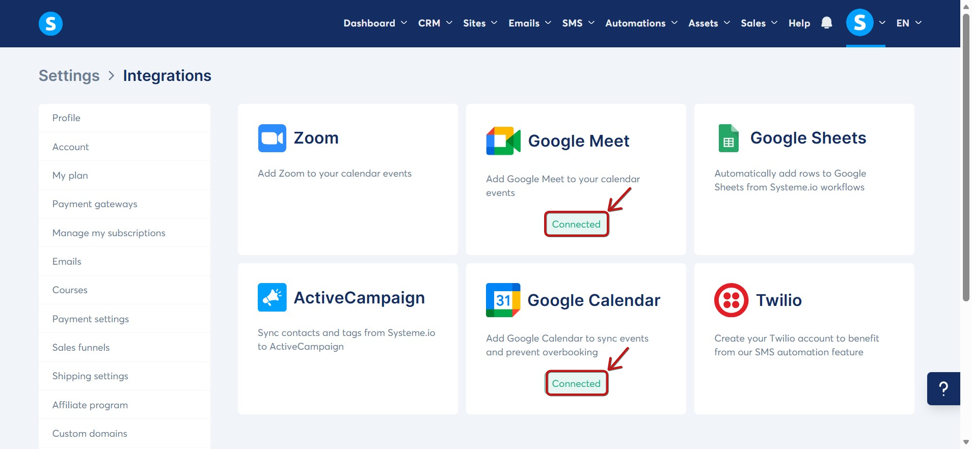Expand the Emails menu in the header
Image resolution: width=972 pixels, height=449 pixels.
(530, 23)
